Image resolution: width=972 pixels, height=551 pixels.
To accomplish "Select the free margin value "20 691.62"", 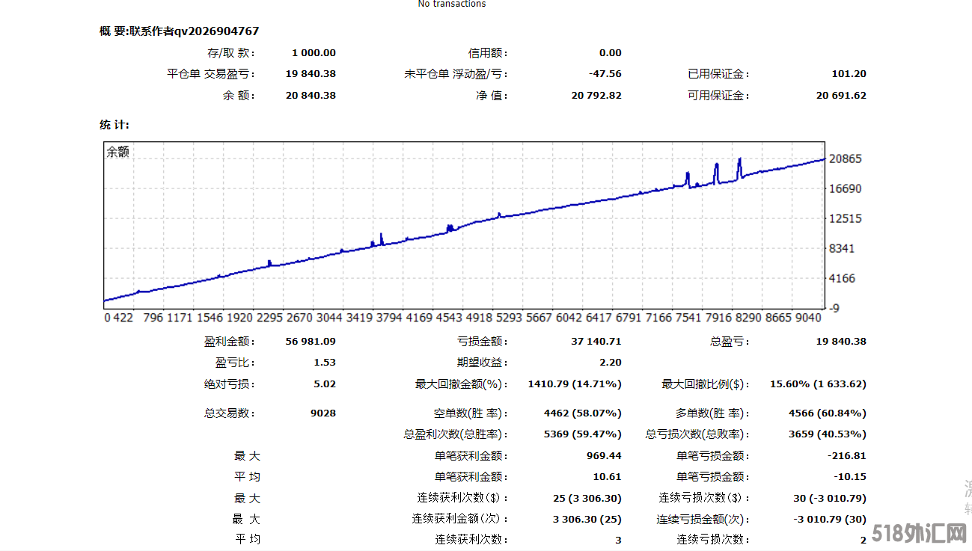I will pyautogui.click(x=841, y=96).
